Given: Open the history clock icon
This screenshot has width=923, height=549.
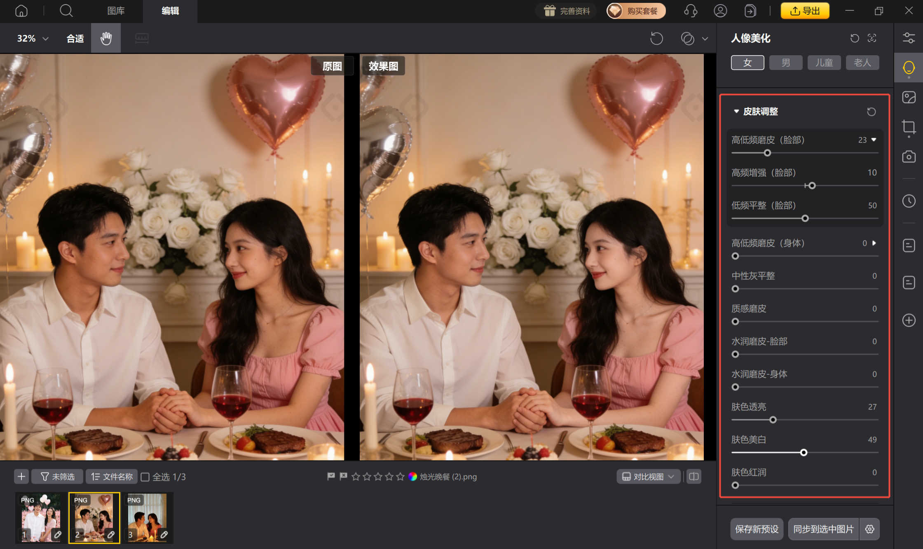Looking at the screenshot, I should 909,201.
